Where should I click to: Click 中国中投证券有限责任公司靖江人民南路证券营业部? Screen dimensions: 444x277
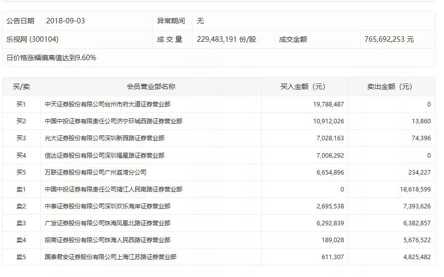(114, 189)
